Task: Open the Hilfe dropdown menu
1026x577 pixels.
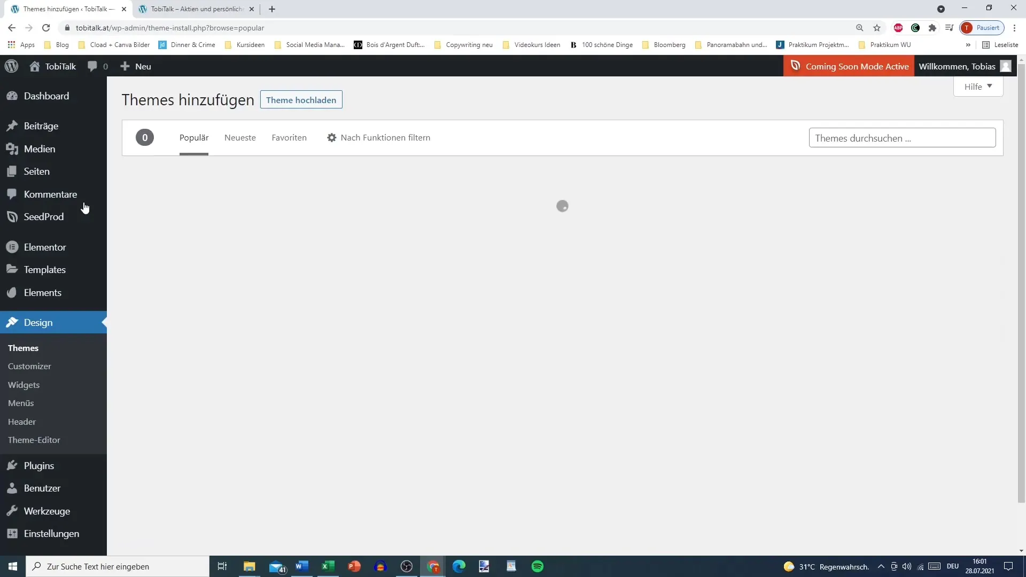Action: [978, 87]
